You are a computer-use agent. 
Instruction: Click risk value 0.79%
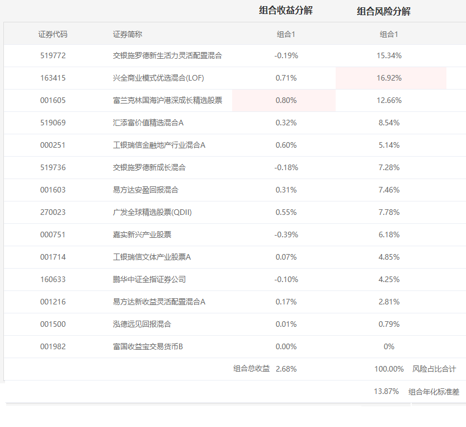[389, 324]
